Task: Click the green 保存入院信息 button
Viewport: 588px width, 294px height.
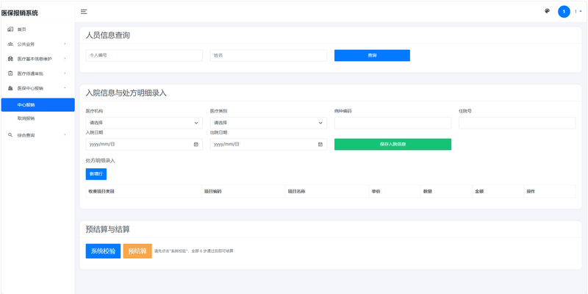Action: click(x=392, y=144)
